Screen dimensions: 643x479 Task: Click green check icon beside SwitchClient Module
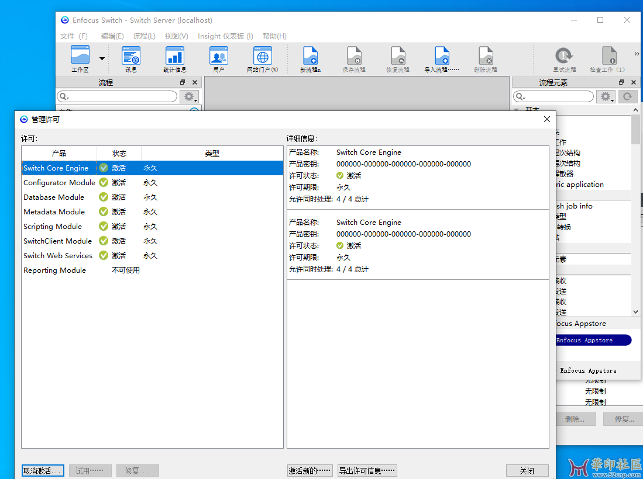(104, 241)
